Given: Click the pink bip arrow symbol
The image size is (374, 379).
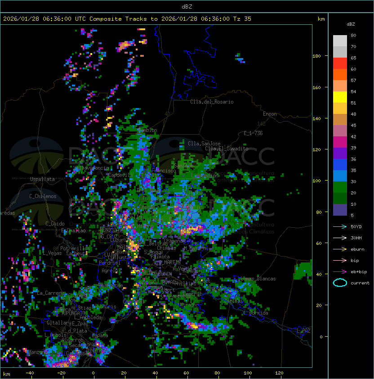Looking at the screenshot, I should 340,260.
